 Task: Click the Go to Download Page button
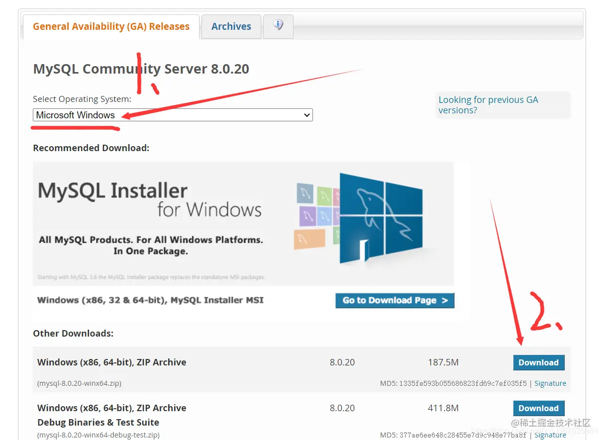click(x=395, y=300)
